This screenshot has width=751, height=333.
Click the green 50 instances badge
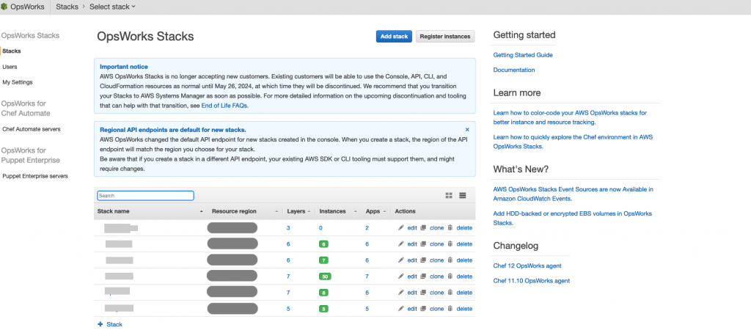pyautogui.click(x=325, y=277)
